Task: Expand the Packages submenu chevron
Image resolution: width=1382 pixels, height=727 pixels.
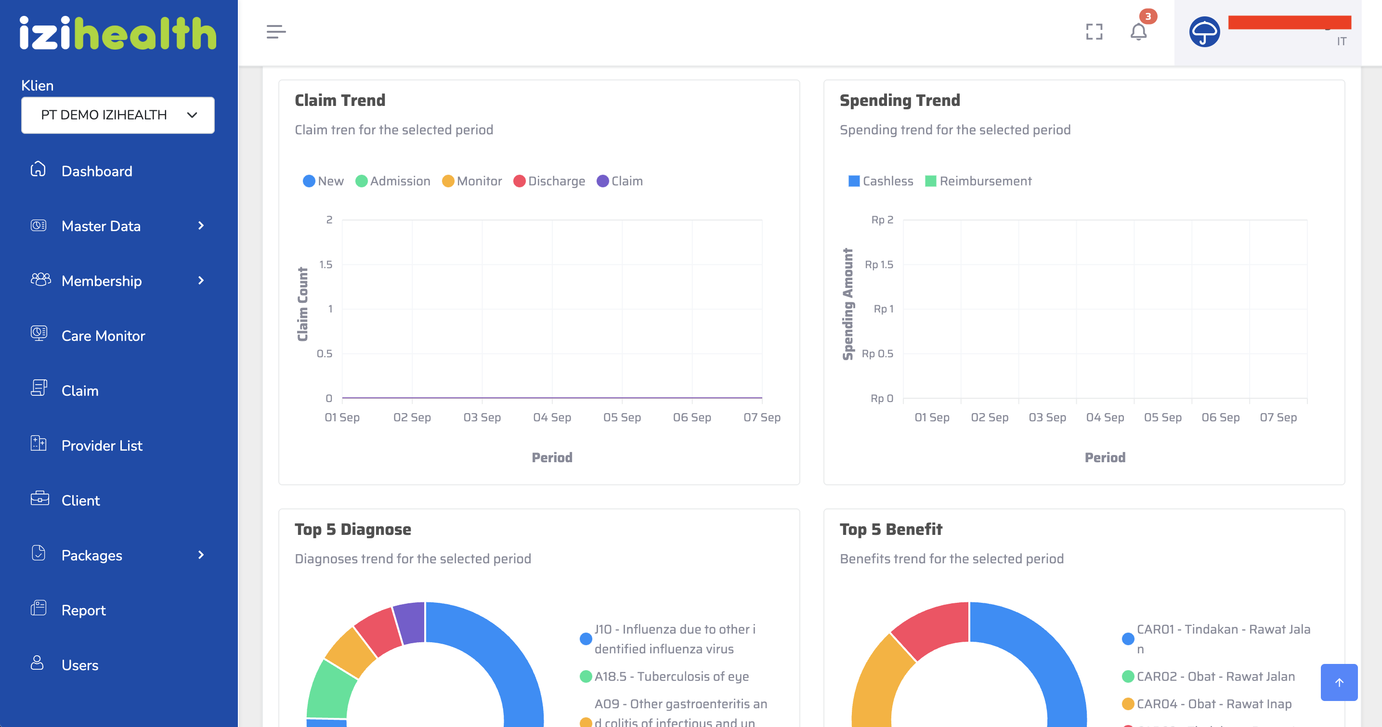Action: (x=201, y=555)
